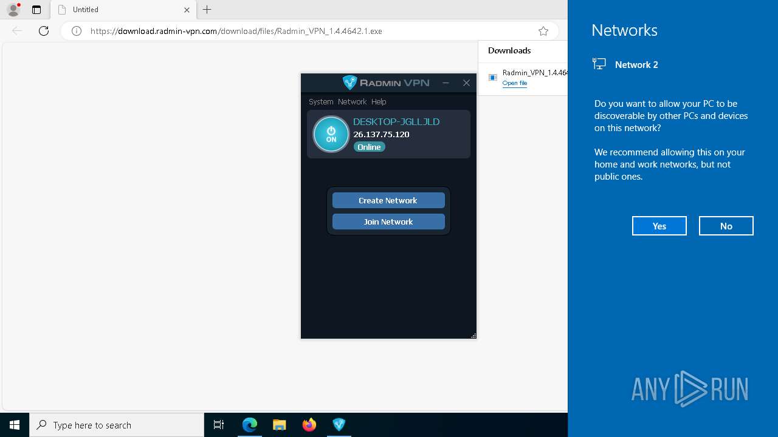Screen dimensions: 778x437
Task: Open the downloaded file via Open file link
Action: [x=515, y=83]
